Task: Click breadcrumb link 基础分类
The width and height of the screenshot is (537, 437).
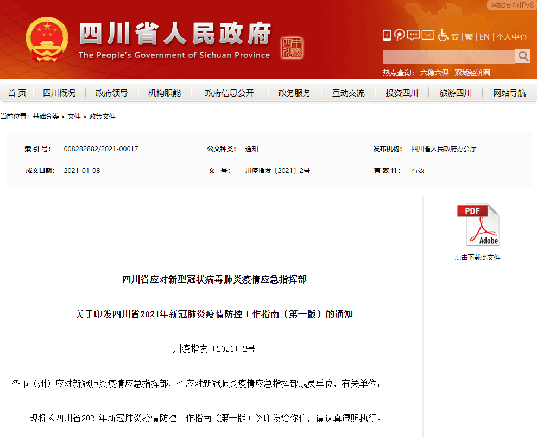Action: pos(46,117)
